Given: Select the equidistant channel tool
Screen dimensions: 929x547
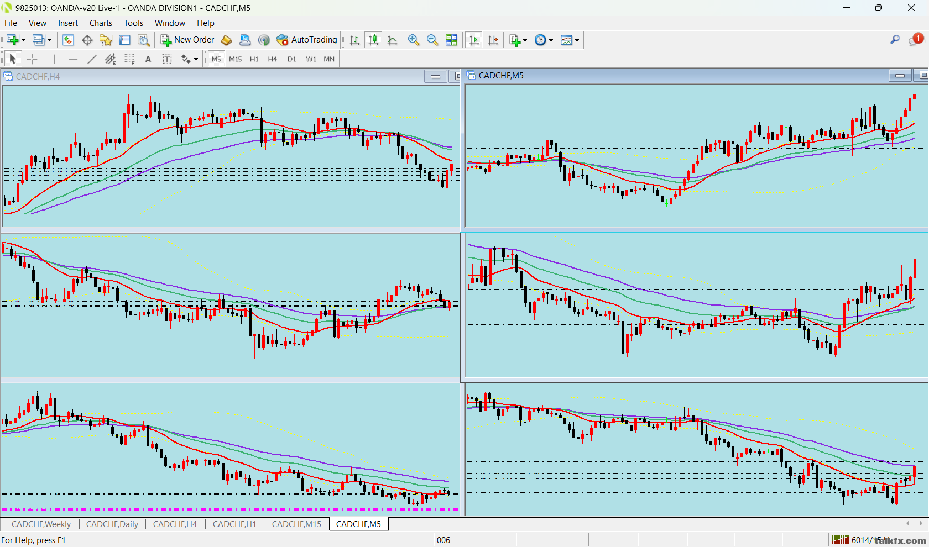Looking at the screenshot, I should coord(111,59).
